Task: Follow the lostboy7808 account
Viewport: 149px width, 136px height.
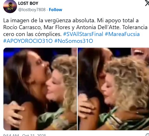Action: [x=56, y=10]
